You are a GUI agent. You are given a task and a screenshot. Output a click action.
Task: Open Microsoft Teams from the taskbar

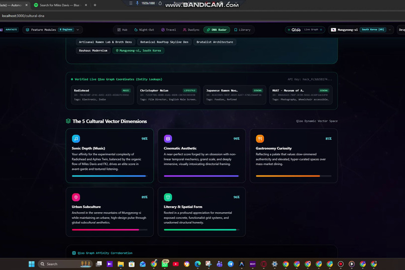220,264
